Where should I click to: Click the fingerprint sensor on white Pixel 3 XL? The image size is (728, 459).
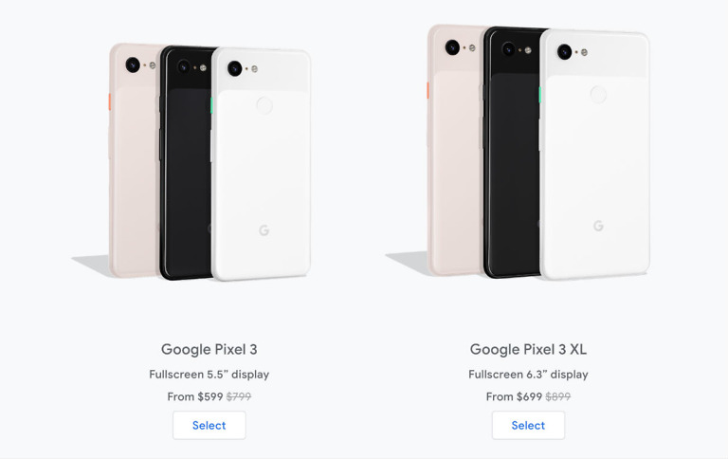[x=598, y=94]
